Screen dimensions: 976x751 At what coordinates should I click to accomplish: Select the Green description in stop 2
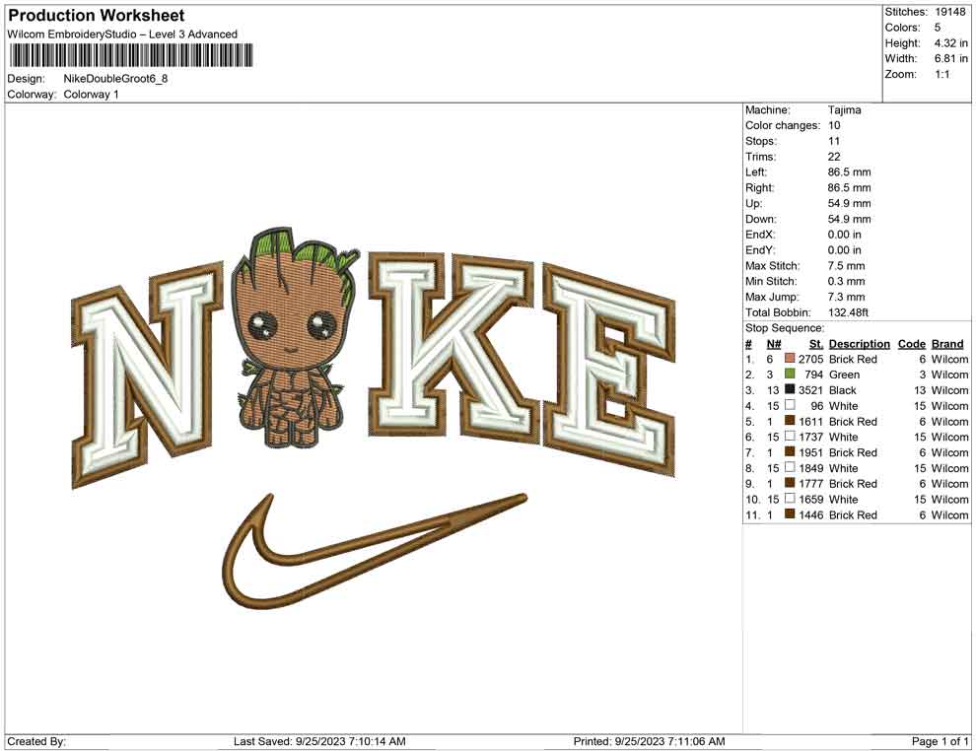point(844,375)
